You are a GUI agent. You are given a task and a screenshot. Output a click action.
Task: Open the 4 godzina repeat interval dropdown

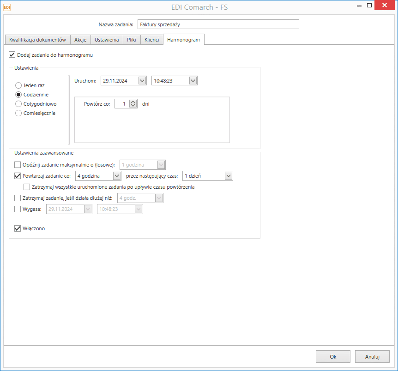click(116, 176)
